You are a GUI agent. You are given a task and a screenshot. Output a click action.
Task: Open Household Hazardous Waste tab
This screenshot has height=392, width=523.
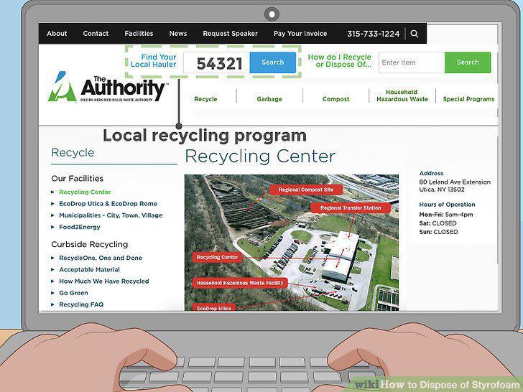pos(402,95)
